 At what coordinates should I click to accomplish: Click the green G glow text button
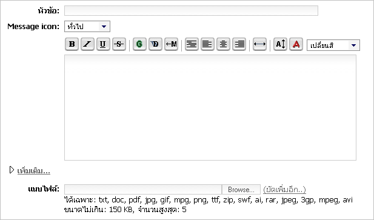[139, 44]
